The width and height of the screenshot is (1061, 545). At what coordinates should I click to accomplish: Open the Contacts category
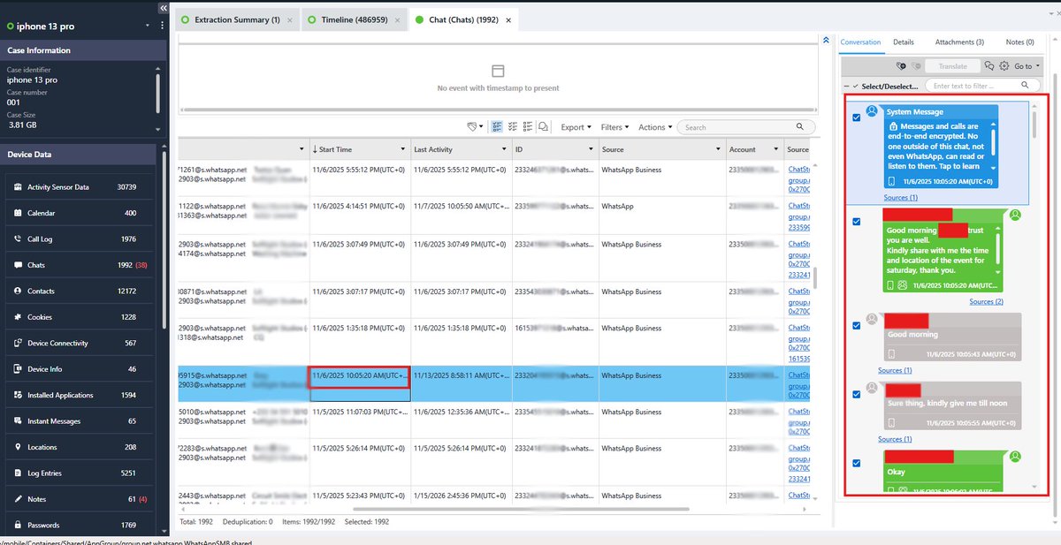point(78,291)
